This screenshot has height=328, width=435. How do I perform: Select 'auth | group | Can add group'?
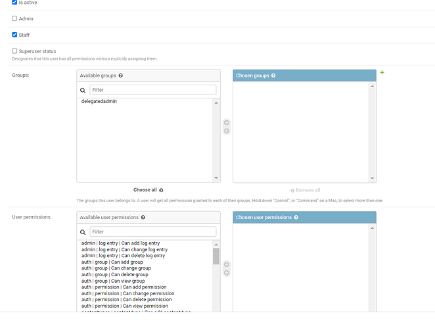112,262
